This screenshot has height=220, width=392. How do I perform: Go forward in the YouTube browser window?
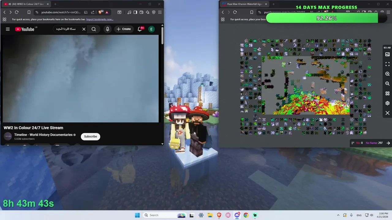10,12
